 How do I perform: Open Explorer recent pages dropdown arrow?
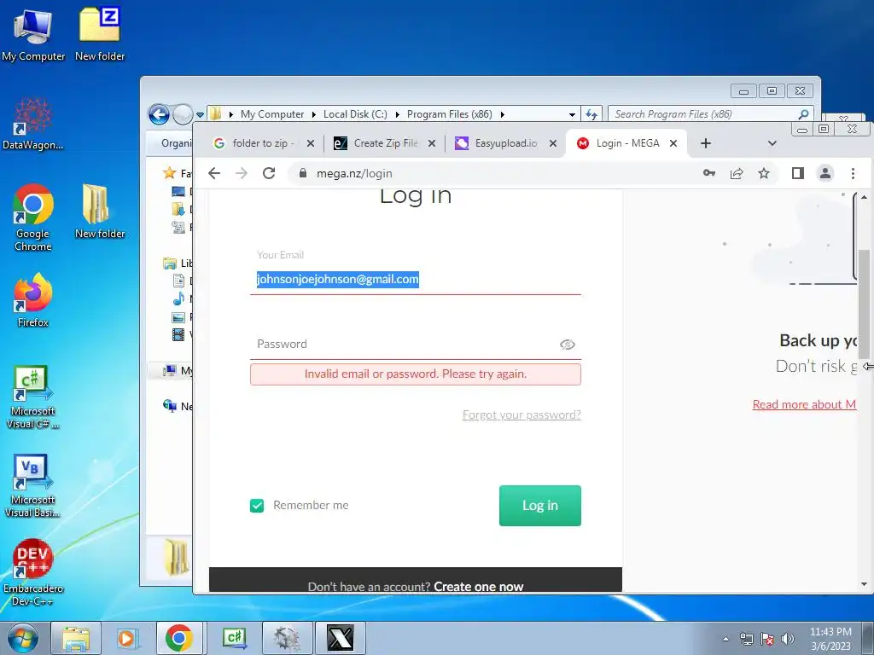[x=200, y=115]
